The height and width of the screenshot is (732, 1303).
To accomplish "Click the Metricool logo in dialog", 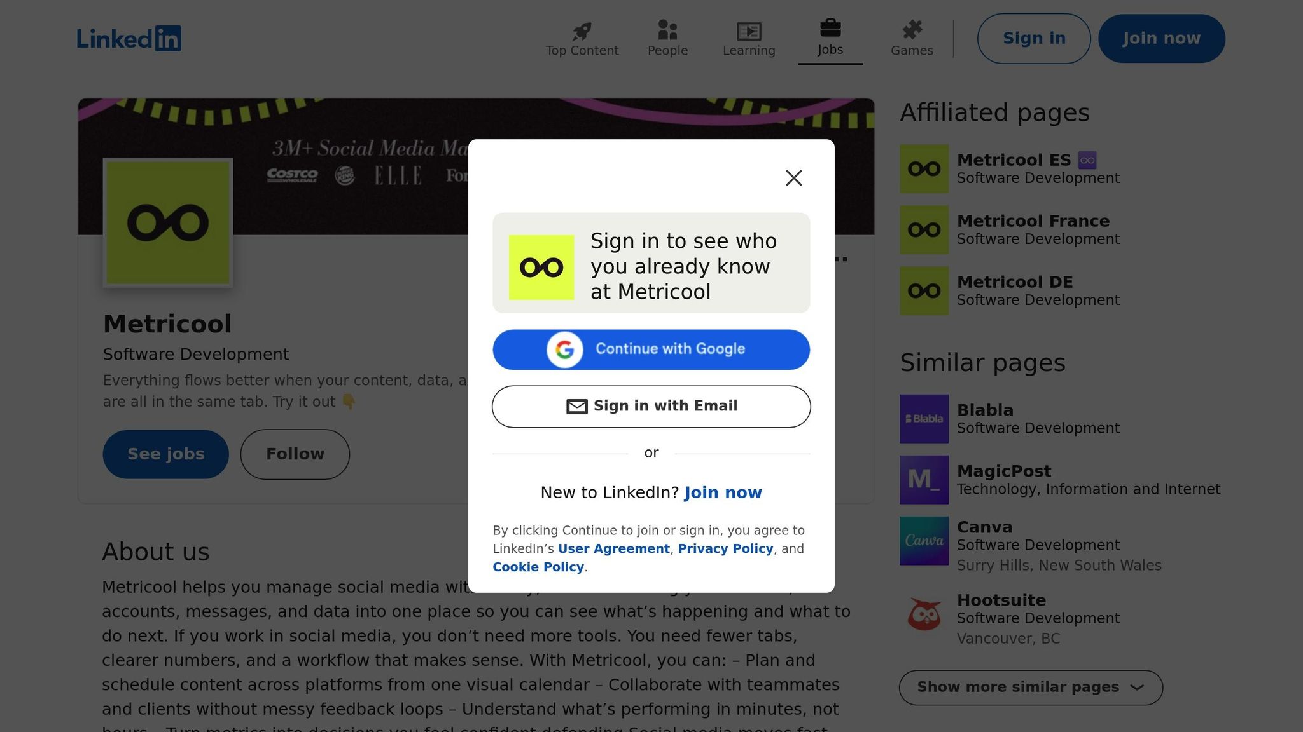I will pos(541,268).
